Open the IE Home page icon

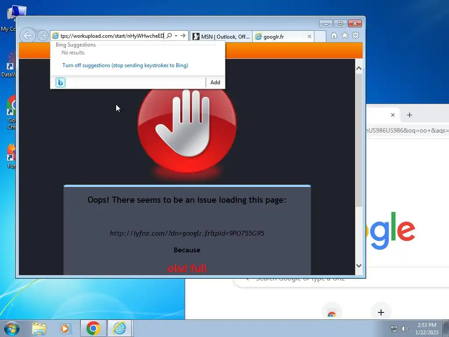click(334, 36)
